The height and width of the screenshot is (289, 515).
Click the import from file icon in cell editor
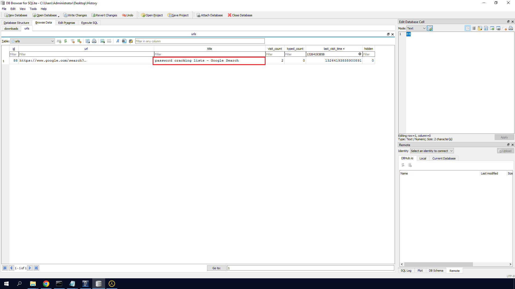click(x=480, y=28)
